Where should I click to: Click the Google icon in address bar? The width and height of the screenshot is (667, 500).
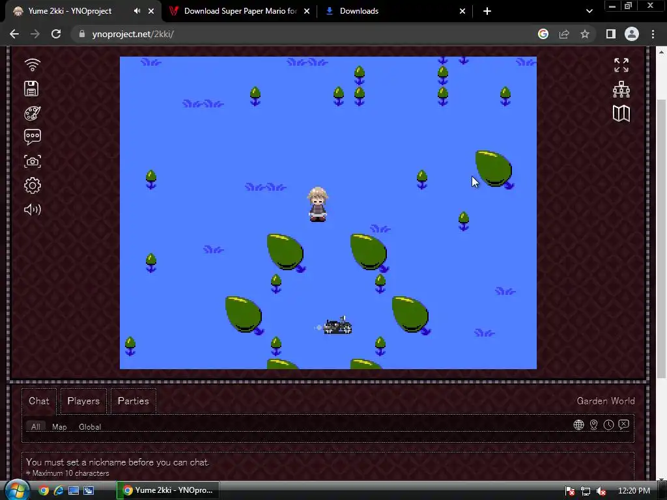click(x=543, y=34)
